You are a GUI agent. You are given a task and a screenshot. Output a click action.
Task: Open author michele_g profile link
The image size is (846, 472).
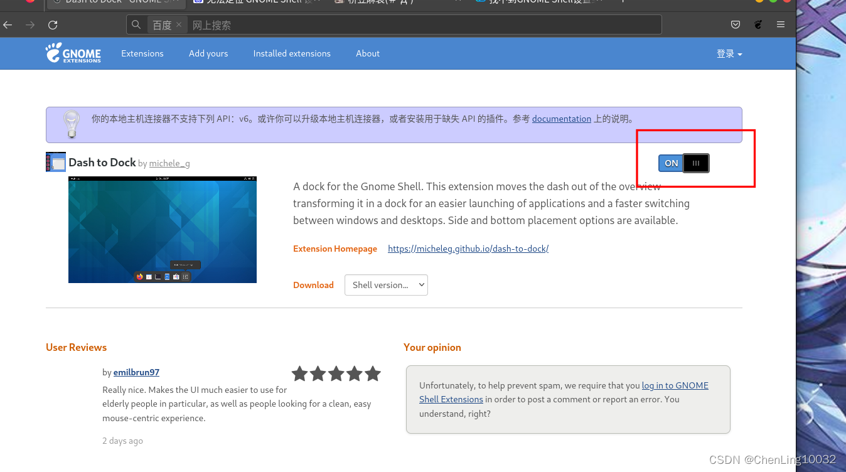169,163
